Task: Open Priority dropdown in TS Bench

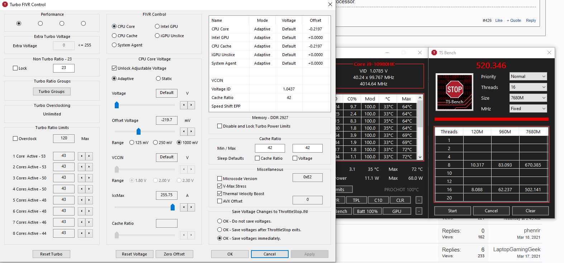Action: (x=529, y=76)
